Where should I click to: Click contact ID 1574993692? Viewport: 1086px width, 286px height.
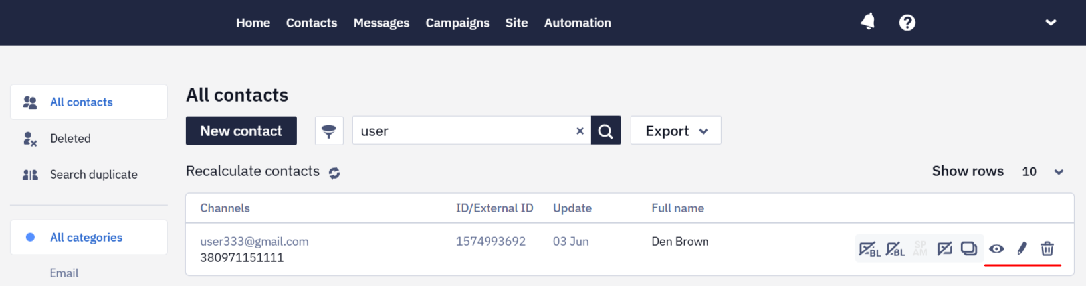490,242
